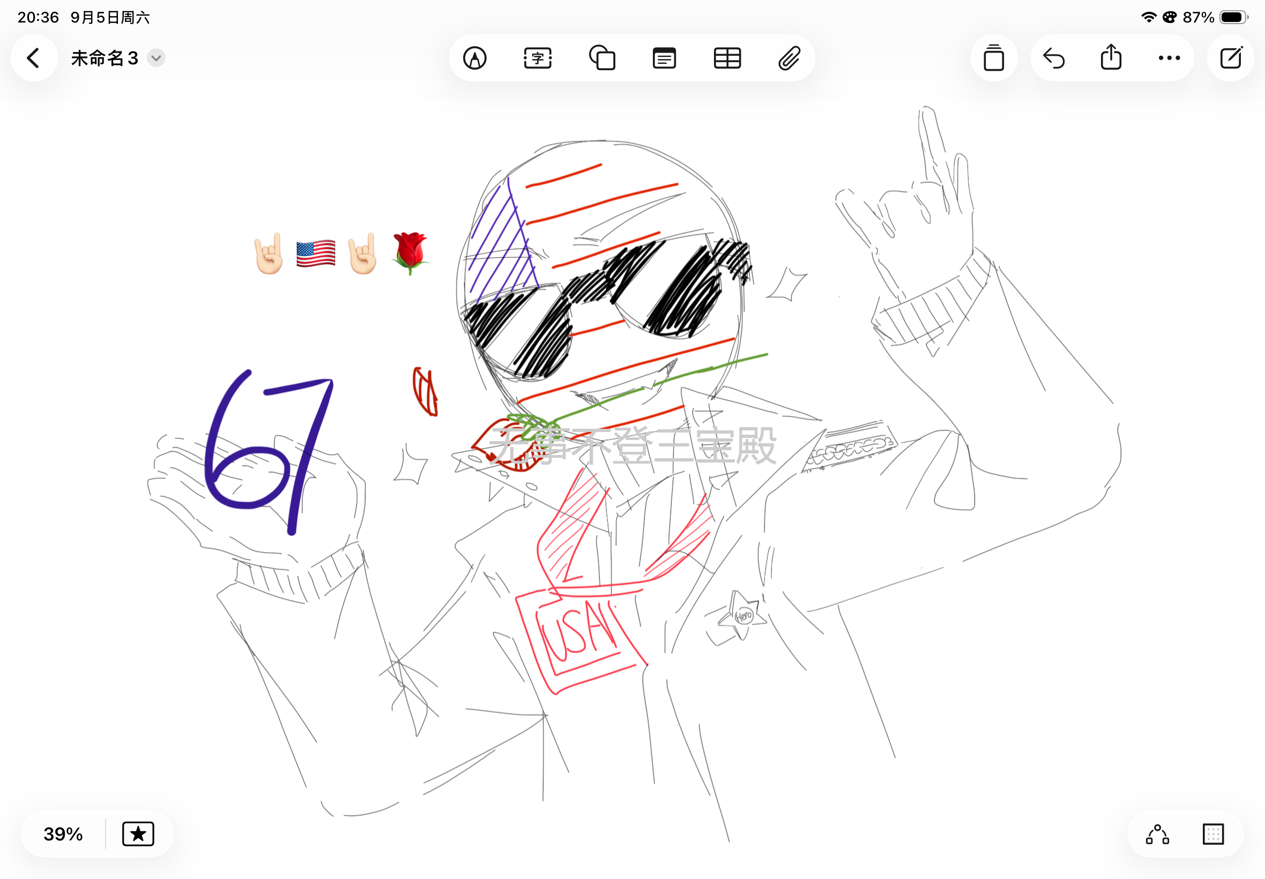Image resolution: width=1265 pixels, height=879 pixels.
Task: Tap the 20:36 clock in status bar
Action: click(x=38, y=17)
